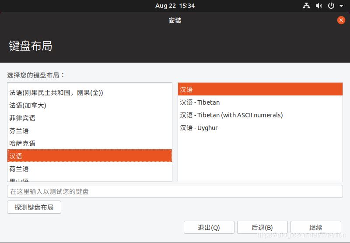Choose 荷兰语 keyboard layout
Image resolution: width=350 pixels, height=243 pixels.
(19, 169)
